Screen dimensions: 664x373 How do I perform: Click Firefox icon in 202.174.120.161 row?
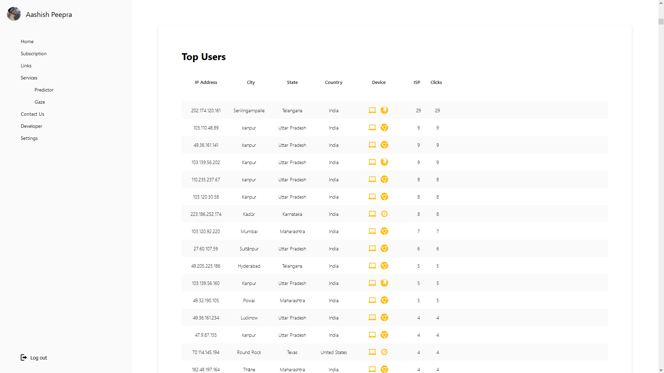click(x=384, y=110)
